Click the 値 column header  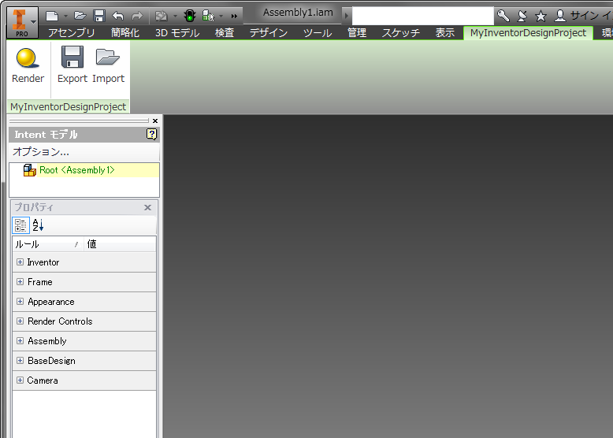(x=120, y=244)
